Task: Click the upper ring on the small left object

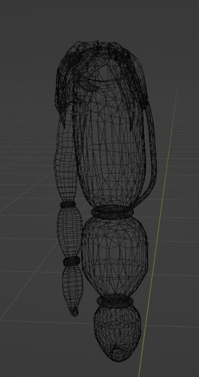Action: coord(68,204)
